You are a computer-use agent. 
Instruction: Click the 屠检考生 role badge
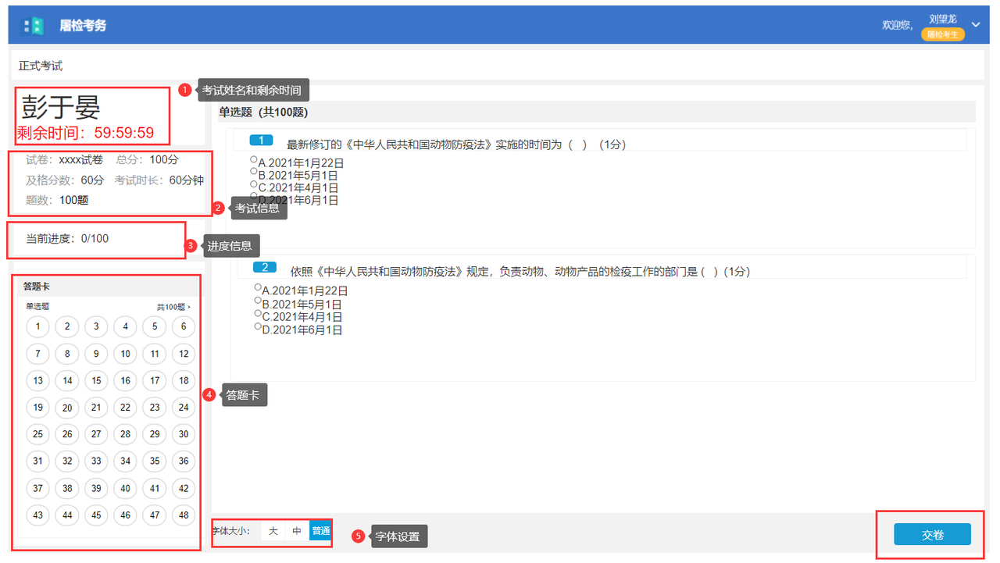point(942,34)
